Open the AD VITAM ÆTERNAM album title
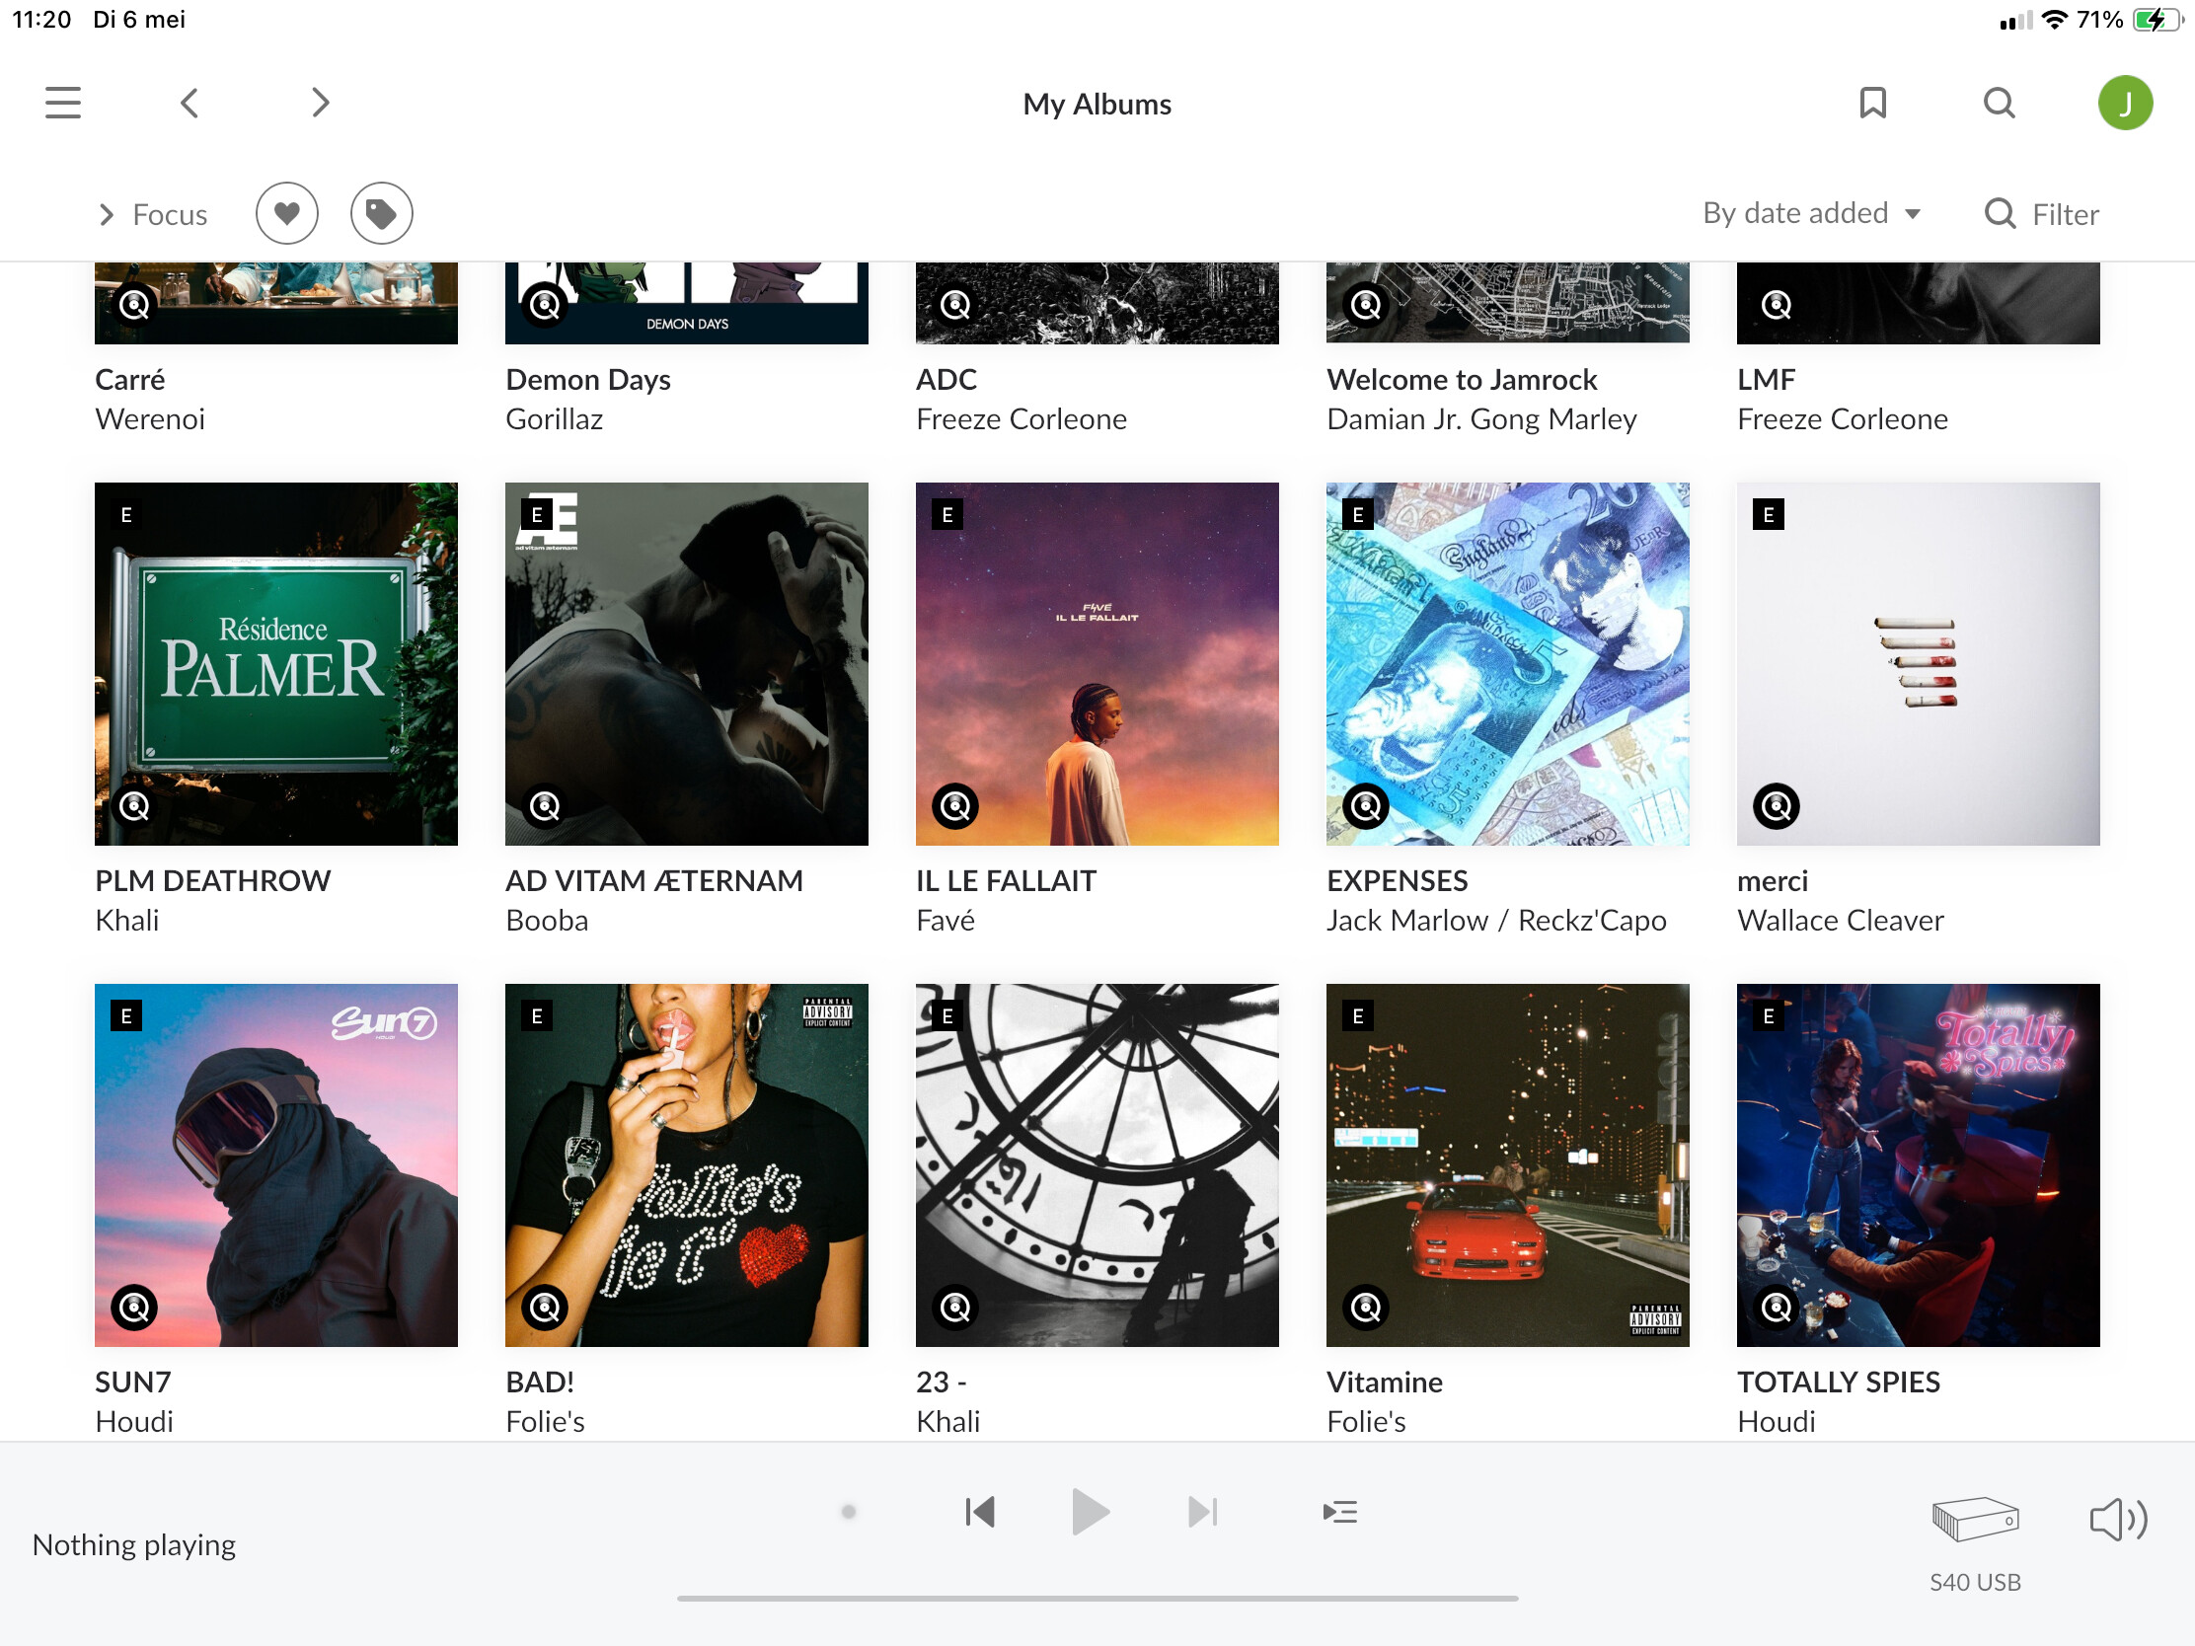The image size is (2195, 1646). point(654,880)
